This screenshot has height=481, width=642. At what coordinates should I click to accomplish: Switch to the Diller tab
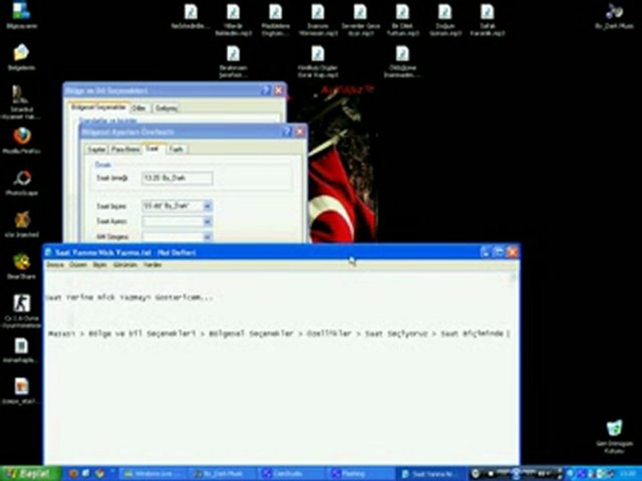pyautogui.click(x=139, y=108)
